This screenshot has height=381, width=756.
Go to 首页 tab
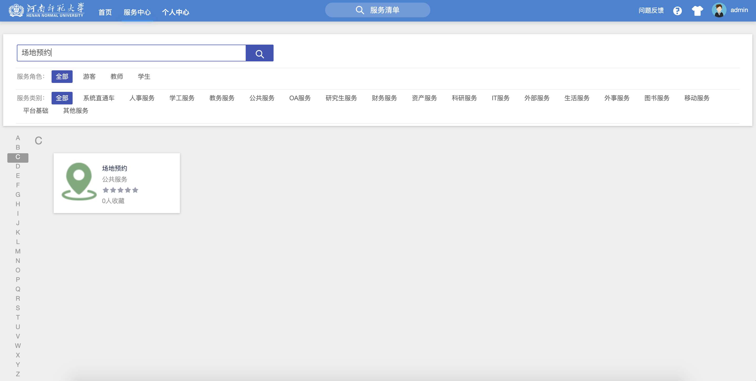tap(105, 12)
